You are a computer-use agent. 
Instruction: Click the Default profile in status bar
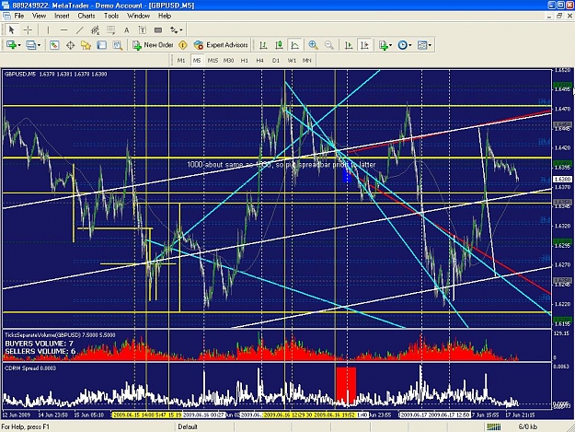188,426
